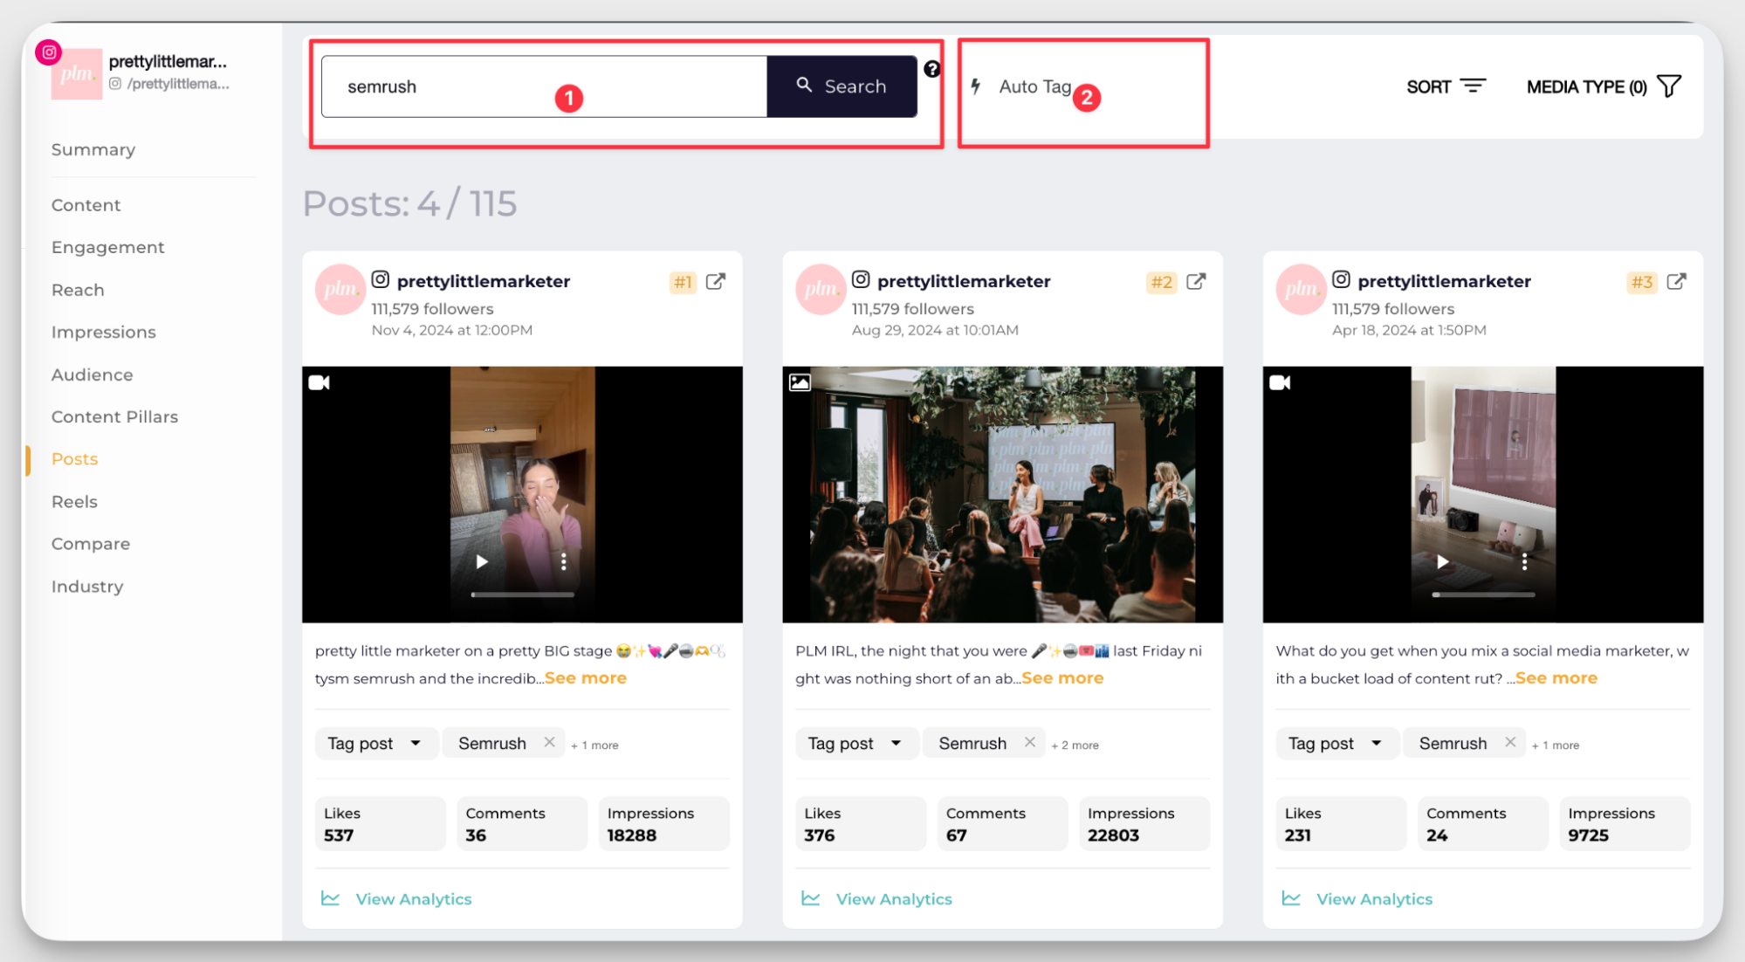
Task: Open Tag post dropdown on post #2
Action: click(x=855, y=744)
